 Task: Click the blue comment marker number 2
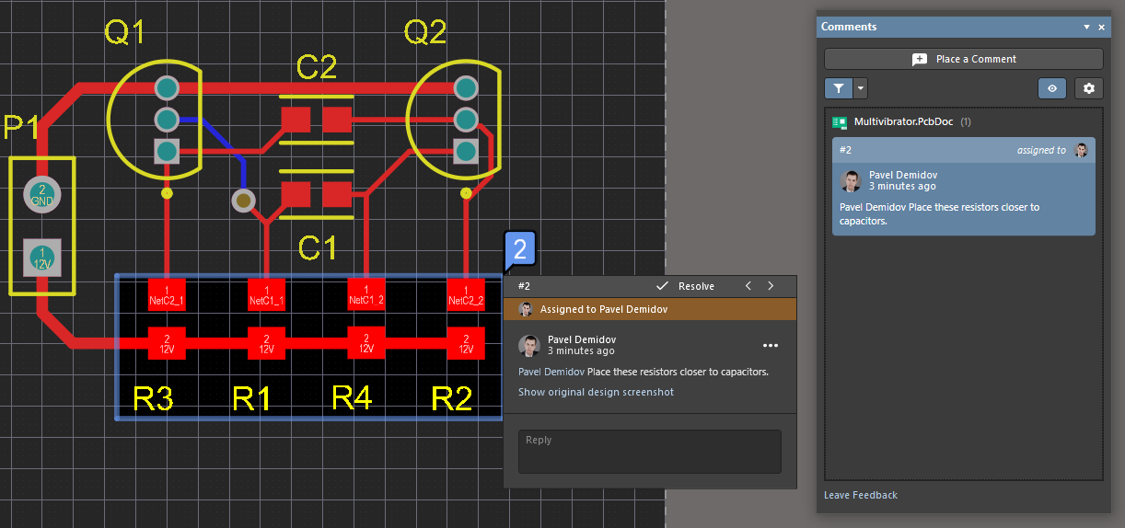tap(519, 249)
